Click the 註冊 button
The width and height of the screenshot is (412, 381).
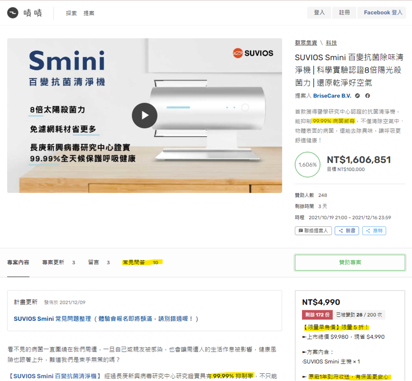click(x=344, y=12)
